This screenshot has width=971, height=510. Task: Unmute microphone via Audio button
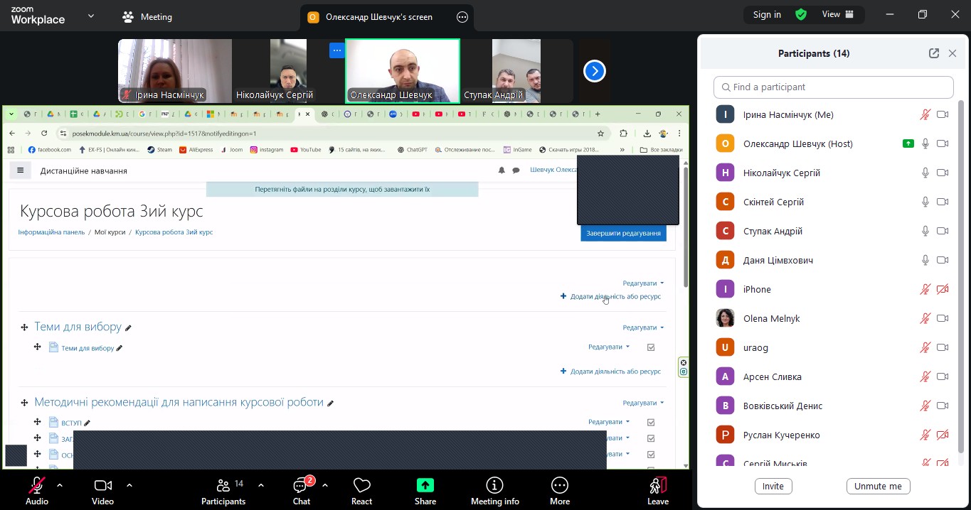[36, 486]
